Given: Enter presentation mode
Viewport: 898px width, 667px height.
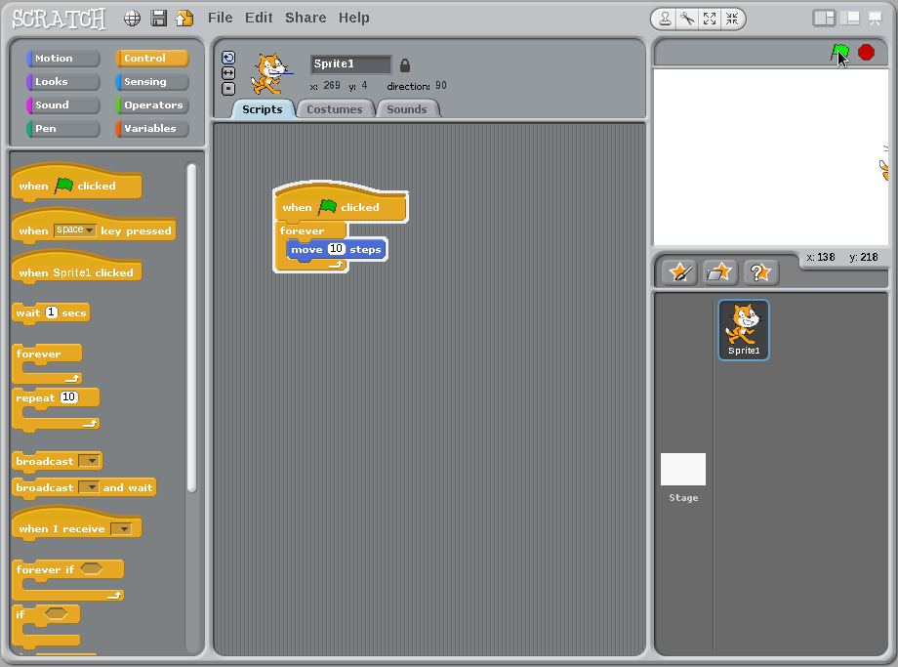Looking at the screenshot, I should pos(875,19).
